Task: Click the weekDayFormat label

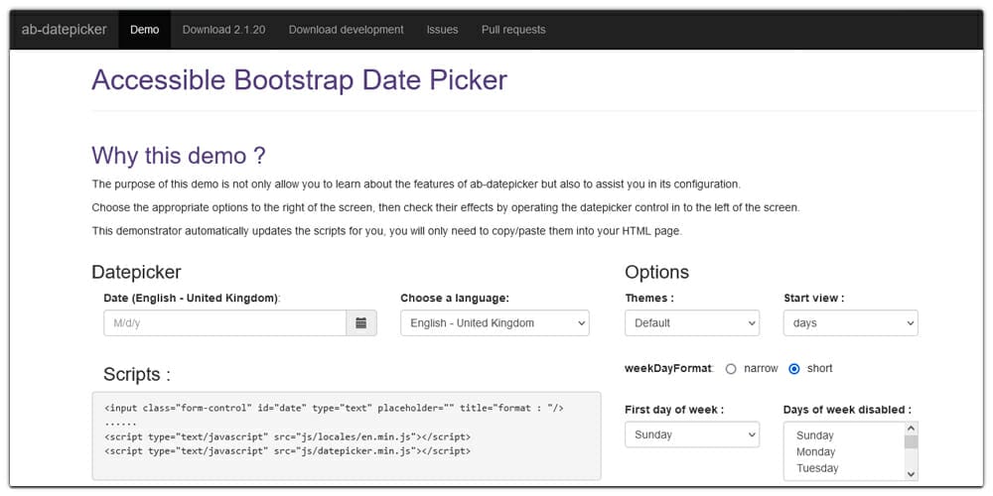Action: 668,369
